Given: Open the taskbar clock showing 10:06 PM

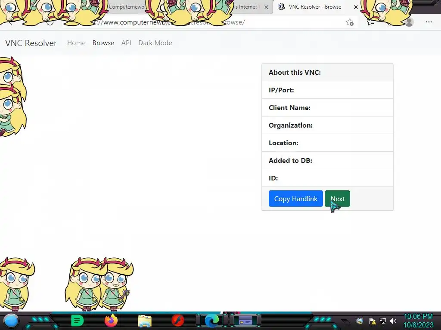Looking at the screenshot, I should click(x=418, y=321).
